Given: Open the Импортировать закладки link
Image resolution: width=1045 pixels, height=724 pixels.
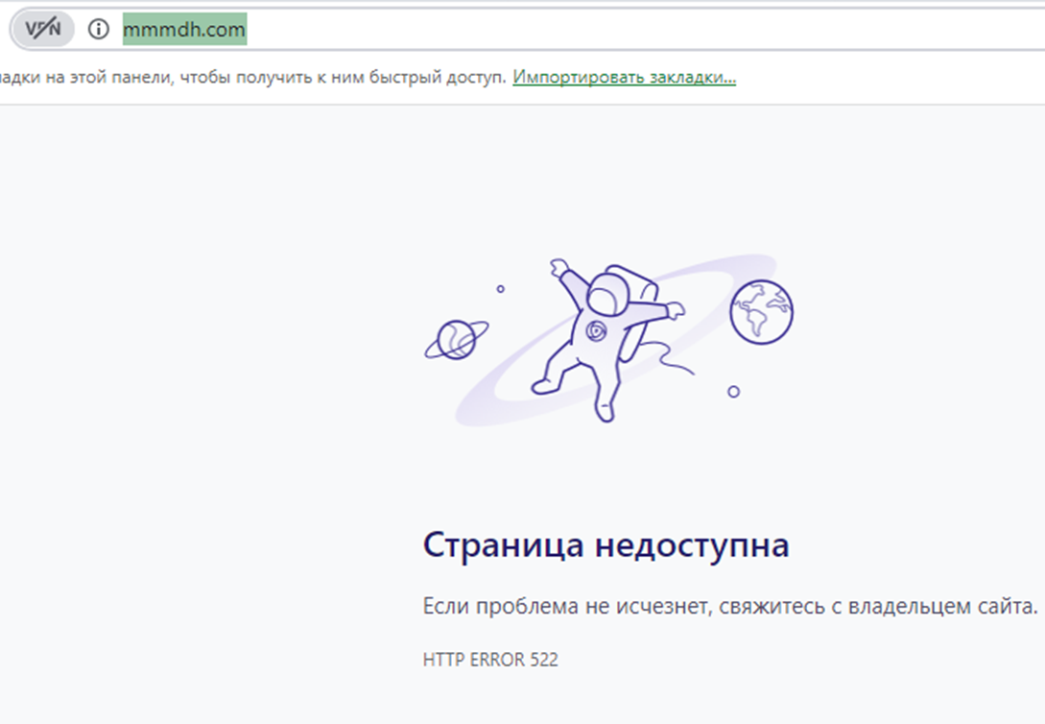Looking at the screenshot, I should (x=624, y=77).
